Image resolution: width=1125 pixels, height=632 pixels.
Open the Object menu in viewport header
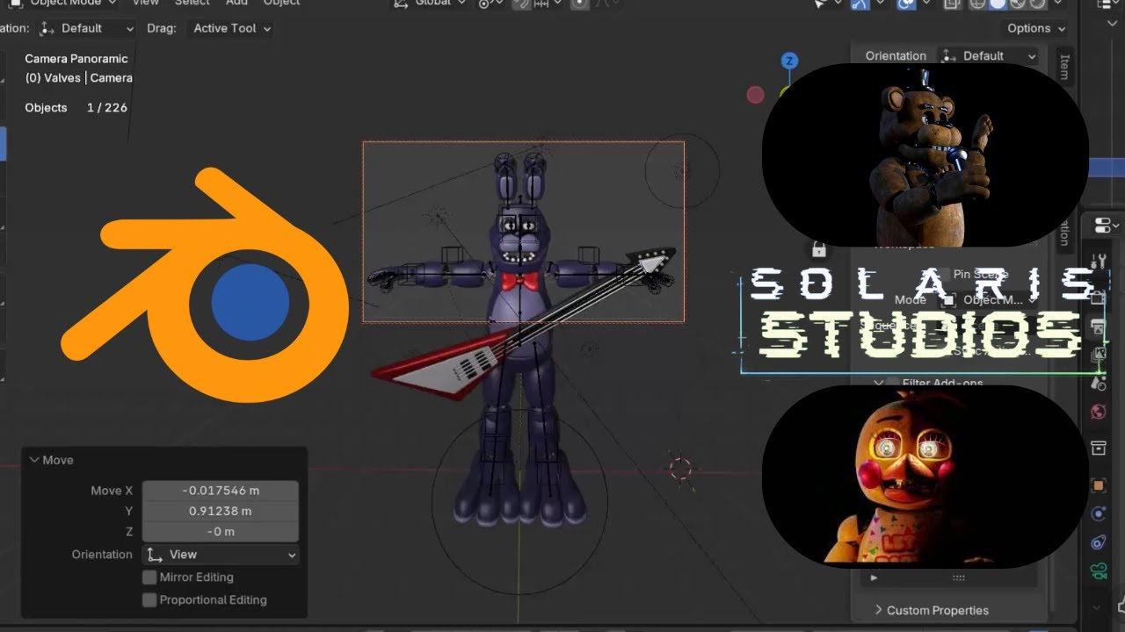[281, 4]
